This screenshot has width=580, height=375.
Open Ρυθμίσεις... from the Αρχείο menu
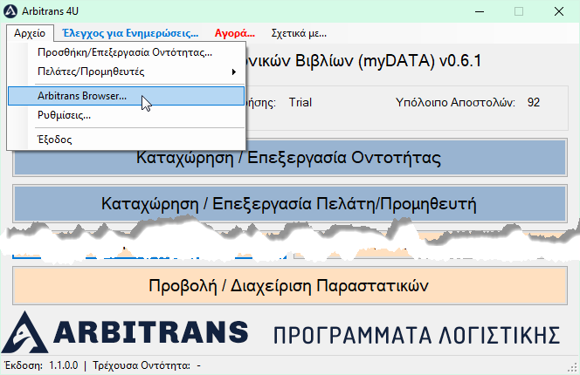(x=126, y=115)
